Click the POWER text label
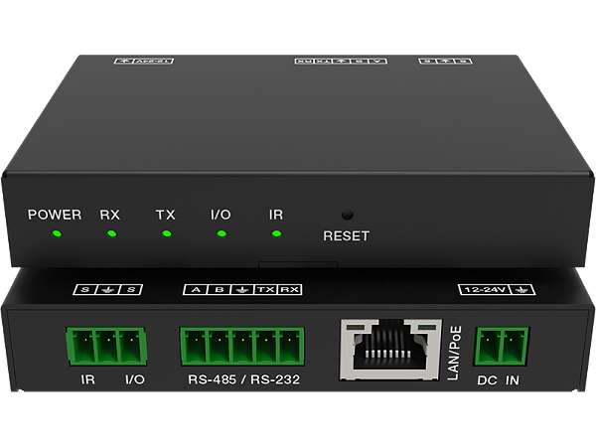596x447 pixels. [55, 214]
